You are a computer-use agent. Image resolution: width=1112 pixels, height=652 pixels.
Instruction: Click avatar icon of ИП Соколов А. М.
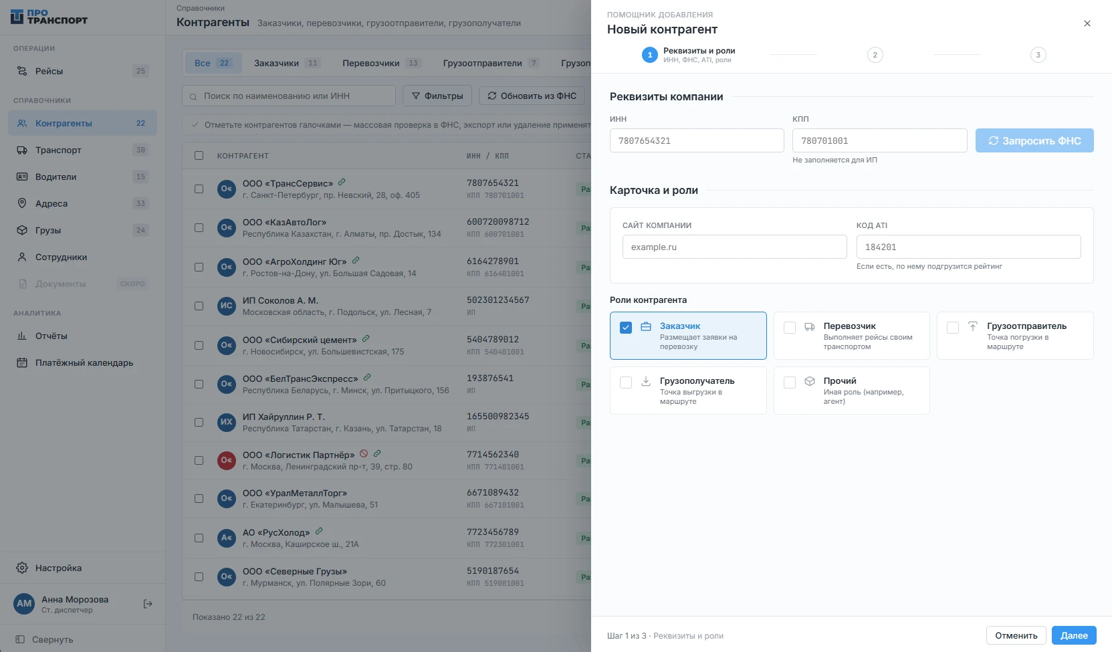pyautogui.click(x=227, y=306)
